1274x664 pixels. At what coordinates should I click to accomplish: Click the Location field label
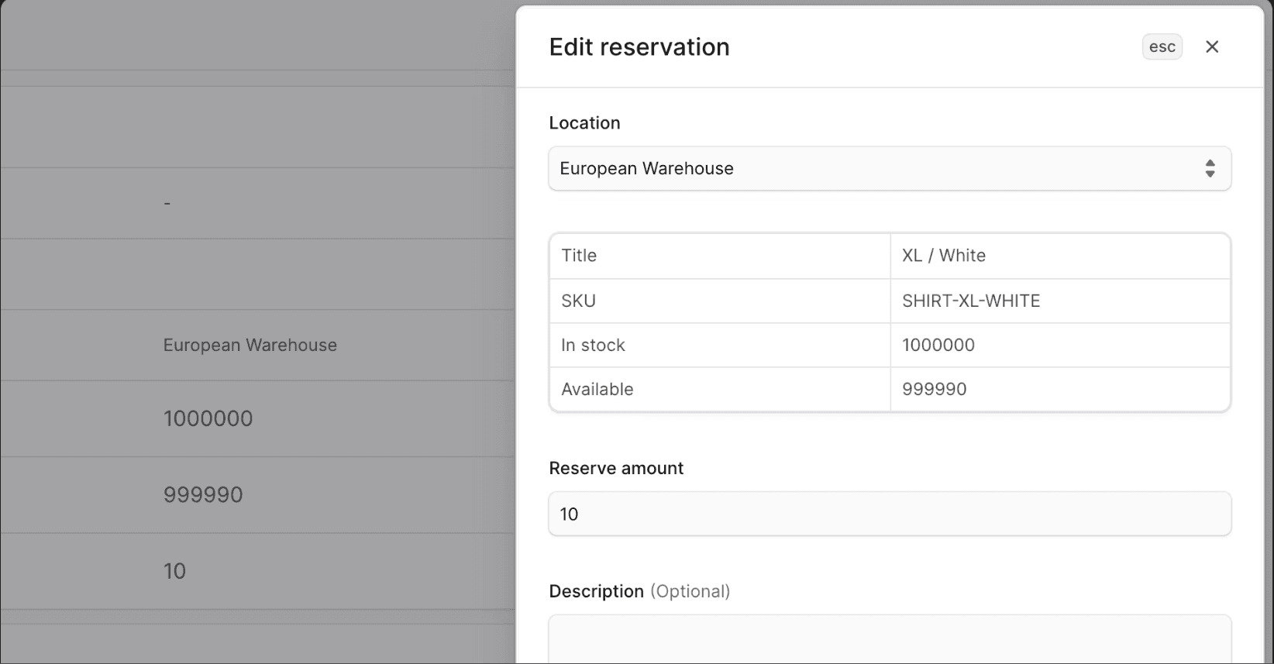pyautogui.click(x=584, y=123)
